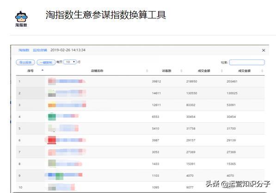Click the 导出报表 export button
The width and height of the screenshot is (276, 193).
[x=25, y=62]
